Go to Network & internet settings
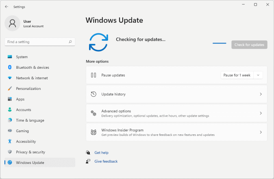 32,78
